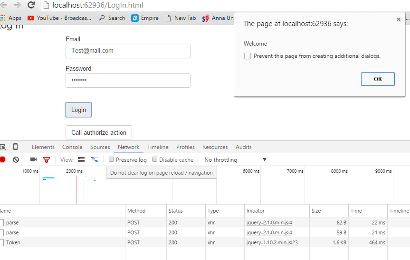Toggle the capture screenshots camera icon
410x260 pixels.
coord(34,160)
